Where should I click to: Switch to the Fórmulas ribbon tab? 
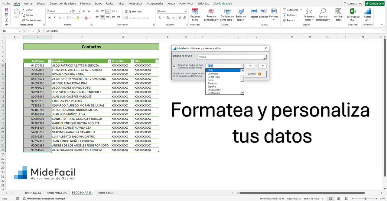coord(86,4)
